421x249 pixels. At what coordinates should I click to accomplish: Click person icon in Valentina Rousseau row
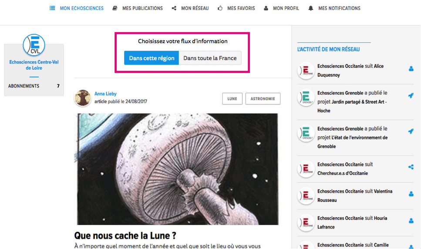tap(411, 194)
